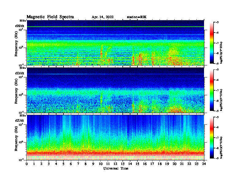Click the dH/dt panel color scale bar

[212, 43]
